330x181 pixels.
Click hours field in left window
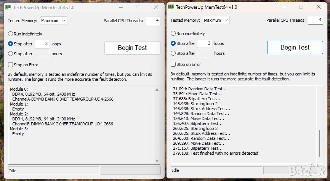(42, 54)
